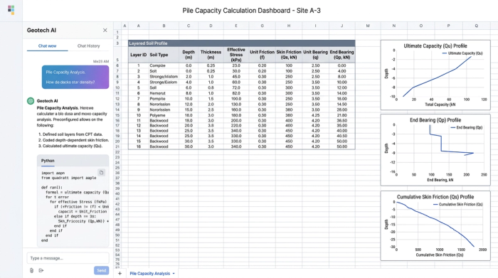498x278 pixels.
Task: Close the Geotech AI panel
Action: pyautogui.click(x=105, y=30)
